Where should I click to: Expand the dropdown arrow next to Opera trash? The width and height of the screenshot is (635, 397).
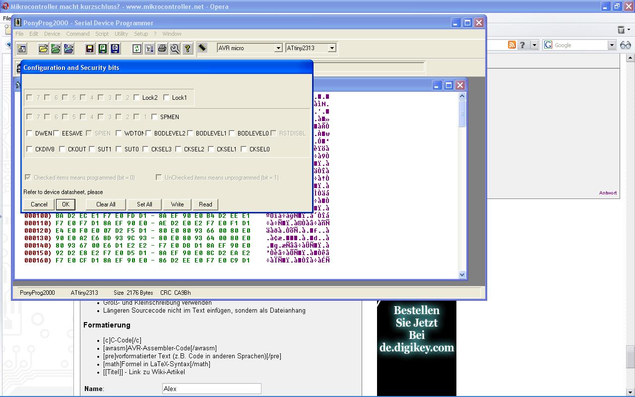(x=629, y=30)
